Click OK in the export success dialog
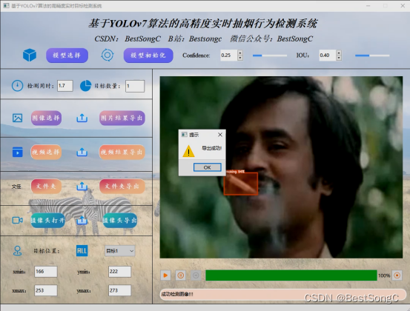The image size is (410, 311). (207, 167)
